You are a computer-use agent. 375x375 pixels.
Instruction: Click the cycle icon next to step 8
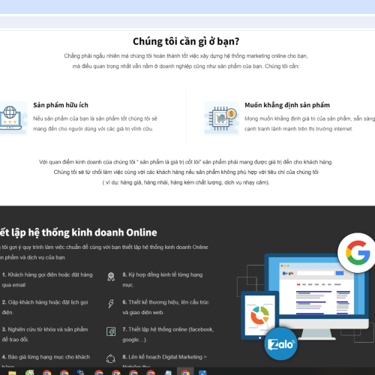pos(111,358)
